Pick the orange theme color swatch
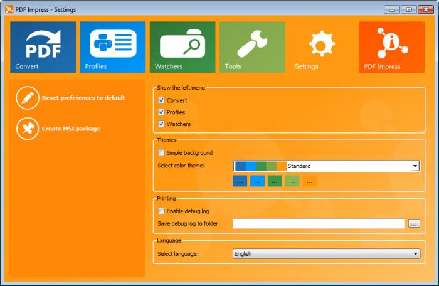This screenshot has width=439, height=286. [310, 181]
